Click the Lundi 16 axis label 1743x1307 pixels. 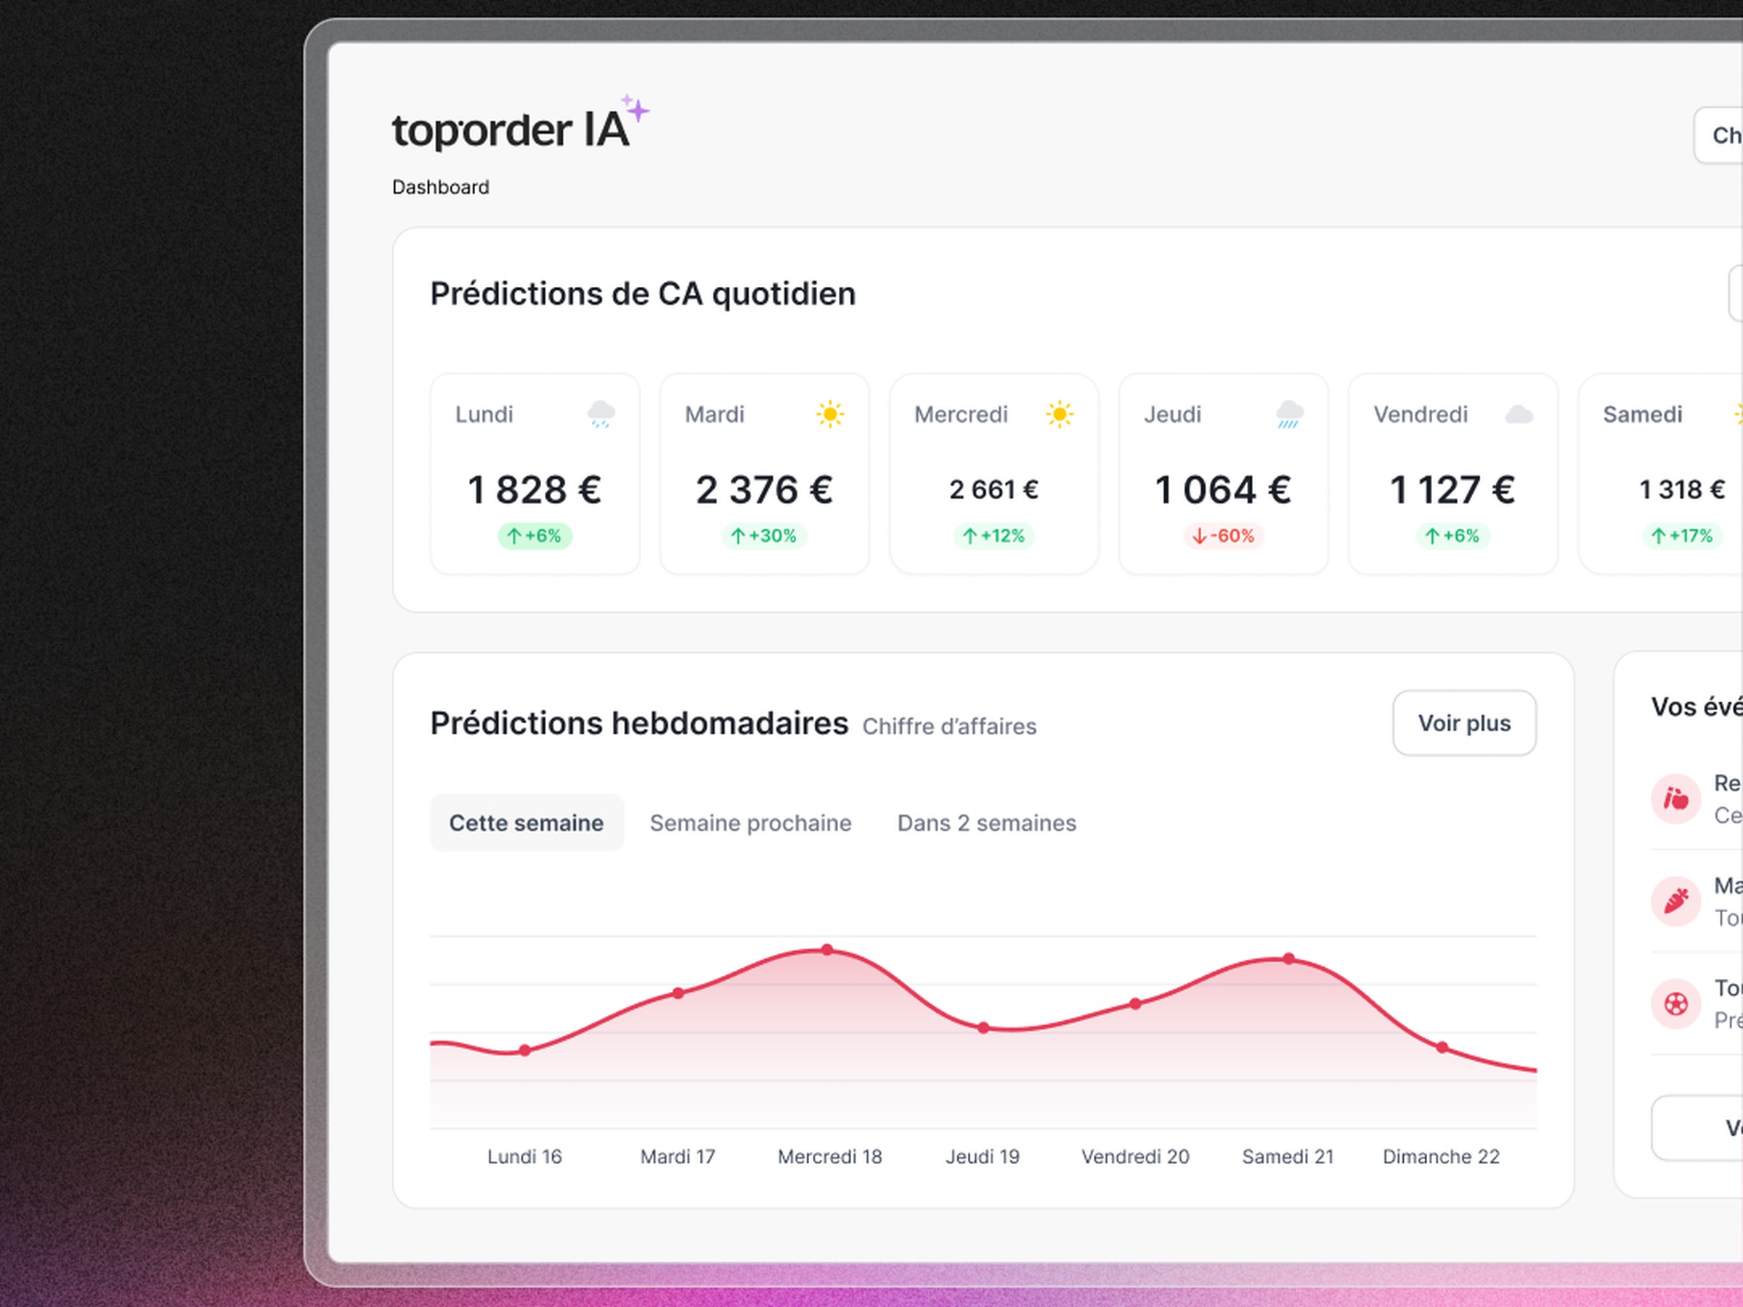[x=525, y=1157]
